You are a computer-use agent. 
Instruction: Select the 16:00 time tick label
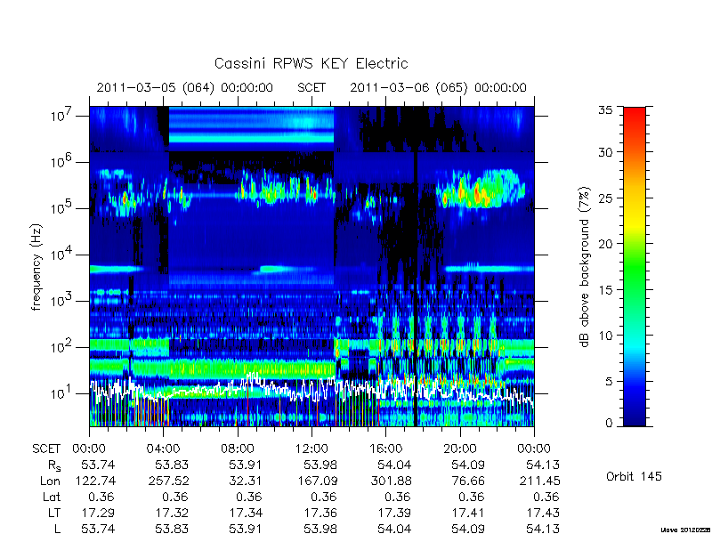386,449
